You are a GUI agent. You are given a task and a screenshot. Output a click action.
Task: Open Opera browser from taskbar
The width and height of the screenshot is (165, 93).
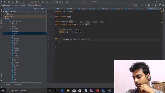(x=97, y=91)
